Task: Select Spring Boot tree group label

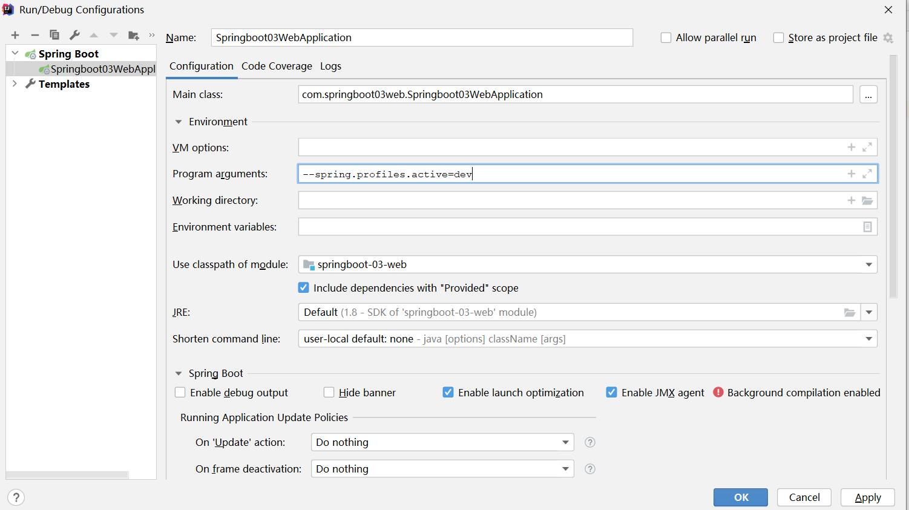Action: point(68,54)
